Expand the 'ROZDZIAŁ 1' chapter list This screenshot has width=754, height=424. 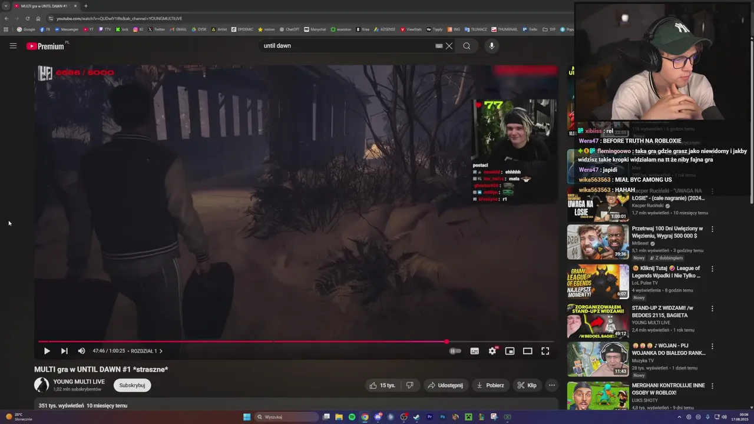[147, 351]
